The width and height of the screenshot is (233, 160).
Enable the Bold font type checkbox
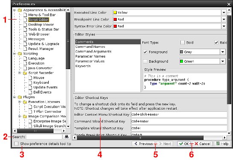click(182, 43)
